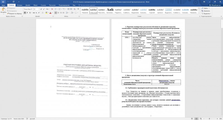Click the word count (Число слов) in status bar
Screen dimensions: 223x120
[19, 119]
